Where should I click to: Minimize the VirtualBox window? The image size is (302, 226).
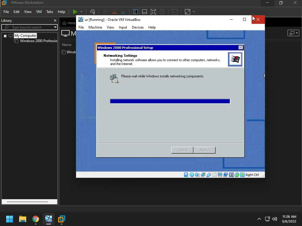(x=231, y=19)
